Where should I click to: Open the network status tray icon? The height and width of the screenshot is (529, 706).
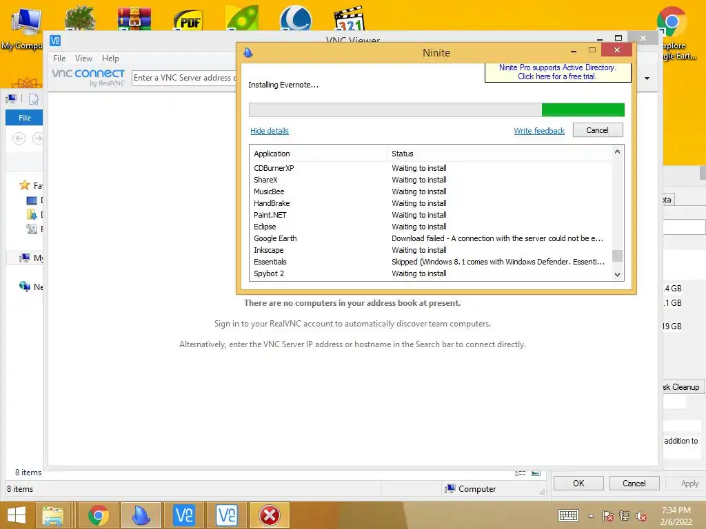coord(624,516)
